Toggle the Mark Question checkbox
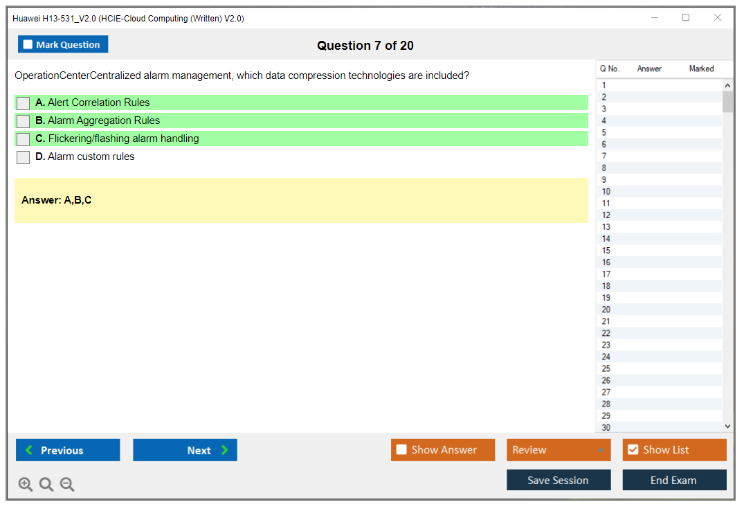 (28, 45)
